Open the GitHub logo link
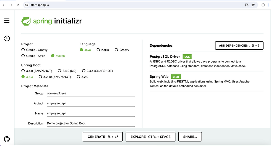Image resolution: width=271 pixels, height=146 pixels. pyautogui.click(x=7, y=139)
